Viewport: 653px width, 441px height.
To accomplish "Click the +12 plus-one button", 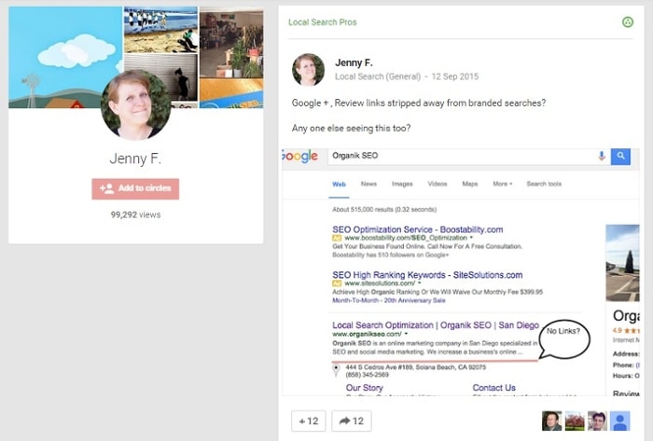I will click(x=309, y=421).
